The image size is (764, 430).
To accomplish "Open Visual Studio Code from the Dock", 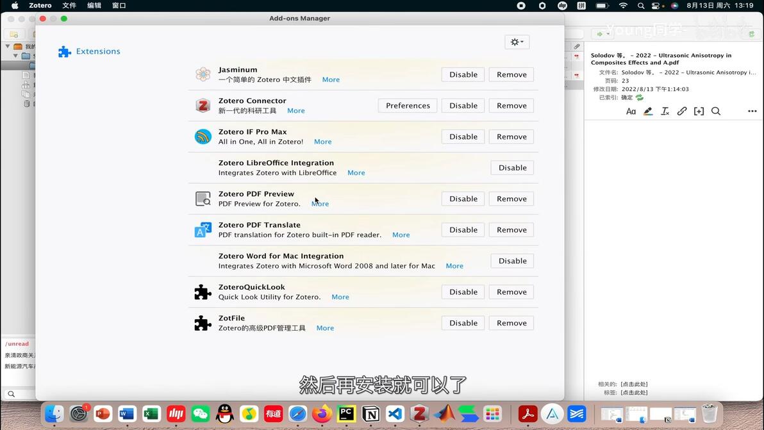I will click(x=395, y=414).
